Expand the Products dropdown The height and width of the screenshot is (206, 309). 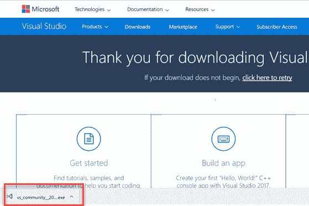[95, 27]
